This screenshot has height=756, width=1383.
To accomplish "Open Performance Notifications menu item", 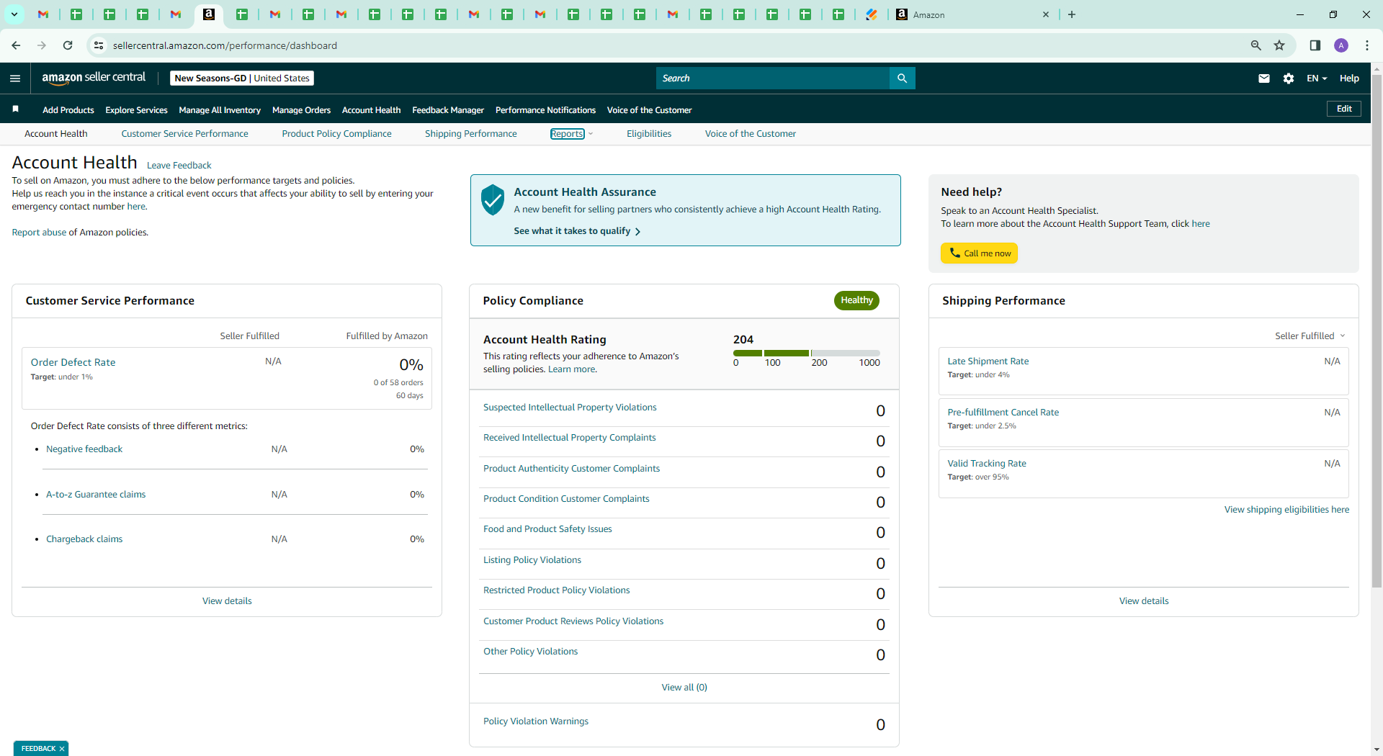I will (x=545, y=110).
